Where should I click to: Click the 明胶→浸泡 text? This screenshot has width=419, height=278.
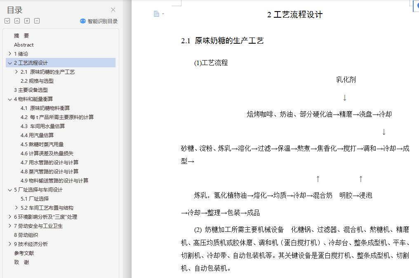tap(355, 196)
